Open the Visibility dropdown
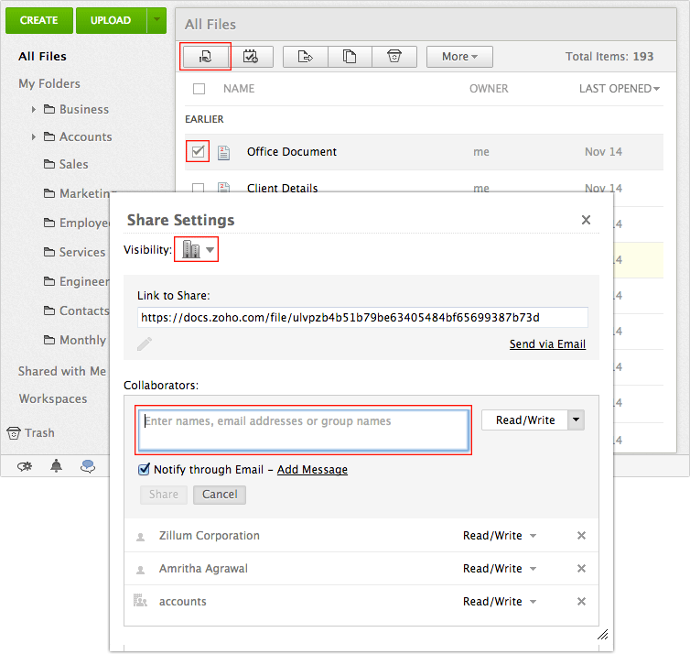 click(x=197, y=250)
